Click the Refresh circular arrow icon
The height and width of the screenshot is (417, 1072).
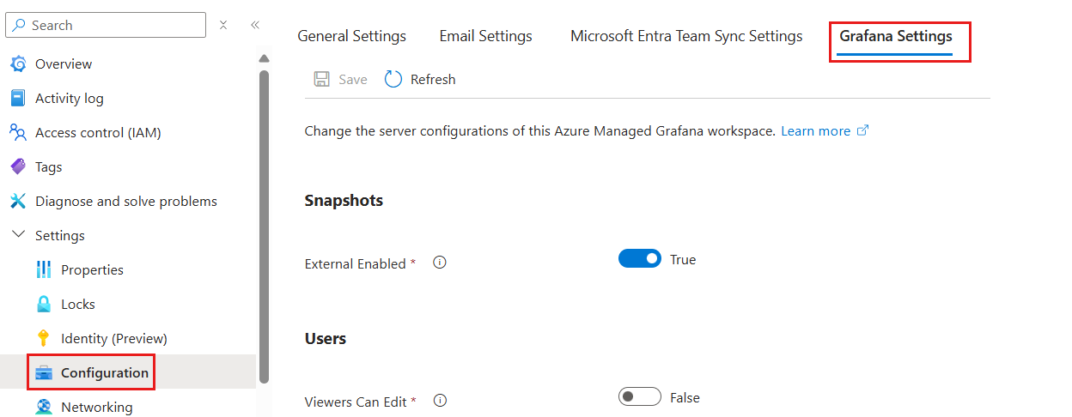(393, 80)
